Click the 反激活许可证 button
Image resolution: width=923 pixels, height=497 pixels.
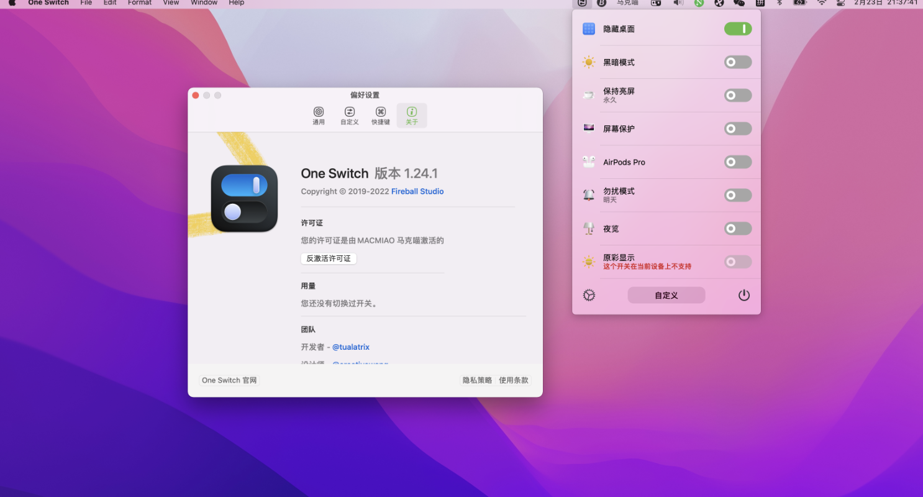(329, 258)
